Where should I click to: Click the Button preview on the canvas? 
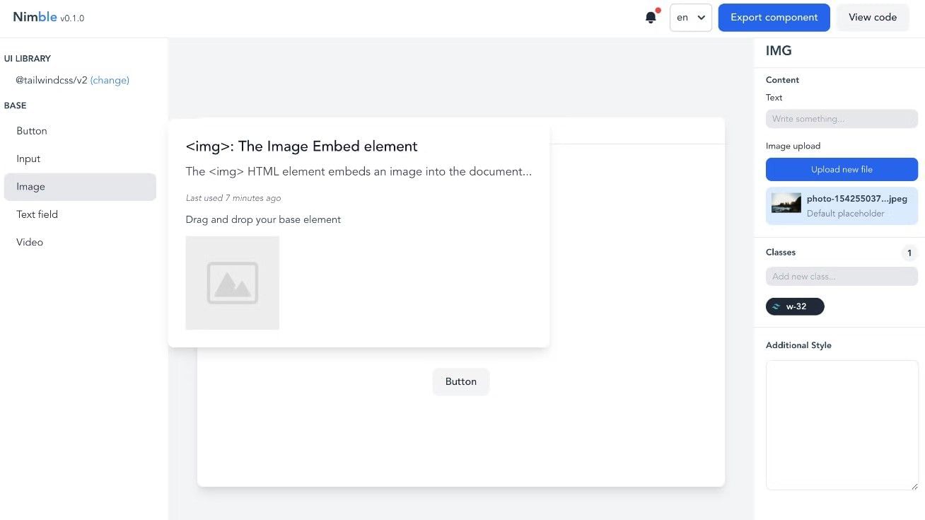click(x=460, y=381)
